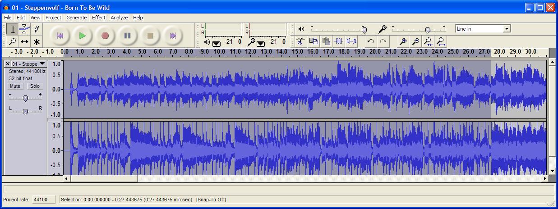Skip to start of track
Screen dimensions: 558x209
coord(60,36)
